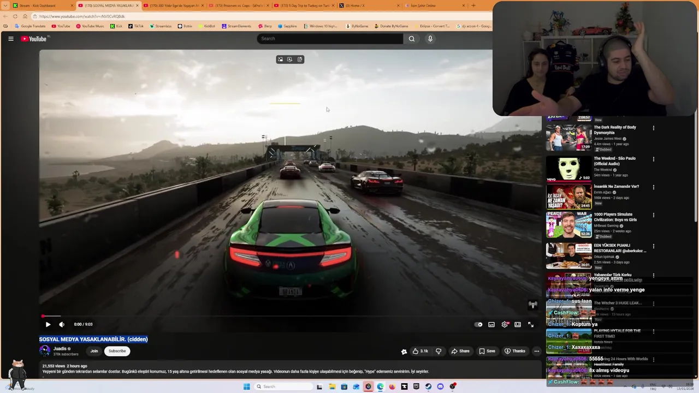Open player settings gear
The width and height of the screenshot is (699, 393).
(x=505, y=324)
